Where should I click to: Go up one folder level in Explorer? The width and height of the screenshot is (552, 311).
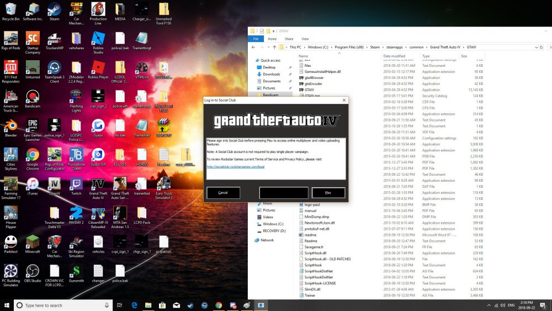click(x=274, y=47)
